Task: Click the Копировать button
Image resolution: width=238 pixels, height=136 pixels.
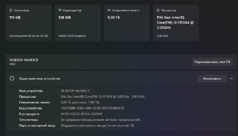Action: tap(212, 78)
